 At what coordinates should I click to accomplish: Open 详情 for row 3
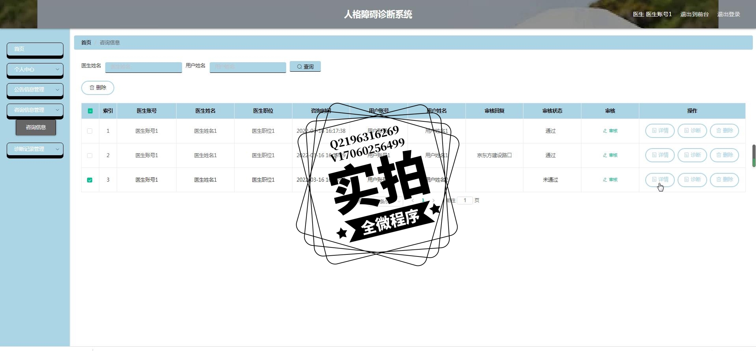[660, 180]
